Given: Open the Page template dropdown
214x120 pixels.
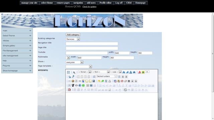Looking at the screenshot, I should [x=79, y=67].
